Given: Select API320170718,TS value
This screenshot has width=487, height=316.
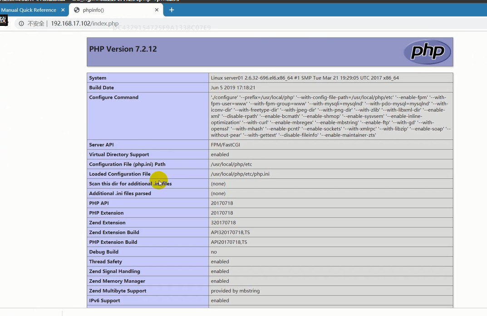Looking at the screenshot, I should click(x=230, y=232).
